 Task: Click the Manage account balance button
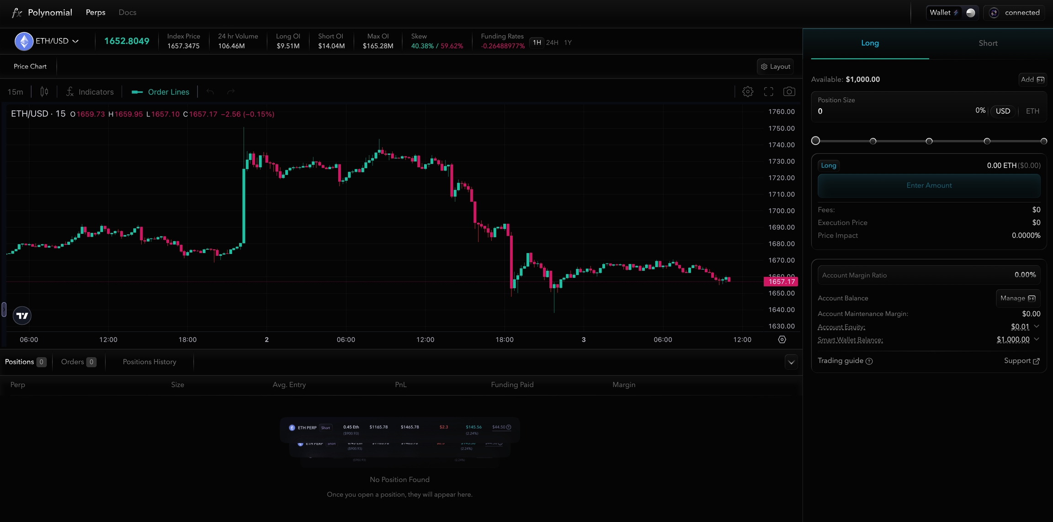(1017, 298)
